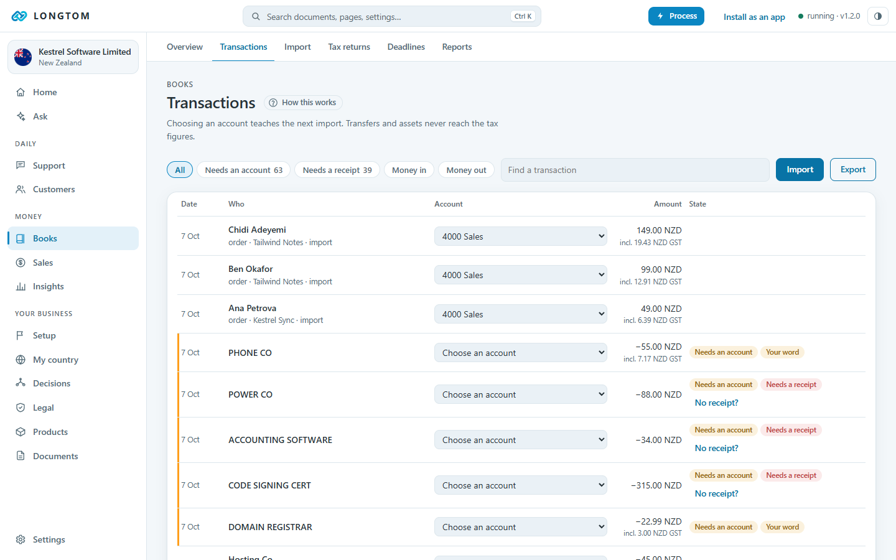The width and height of the screenshot is (896, 560).
Task: Click the Process button
Action: pyautogui.click(x=676, y=16)
